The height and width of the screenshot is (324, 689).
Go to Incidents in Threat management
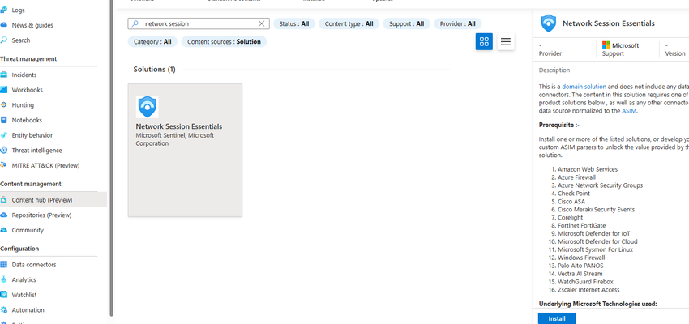[x=24, y=75]
